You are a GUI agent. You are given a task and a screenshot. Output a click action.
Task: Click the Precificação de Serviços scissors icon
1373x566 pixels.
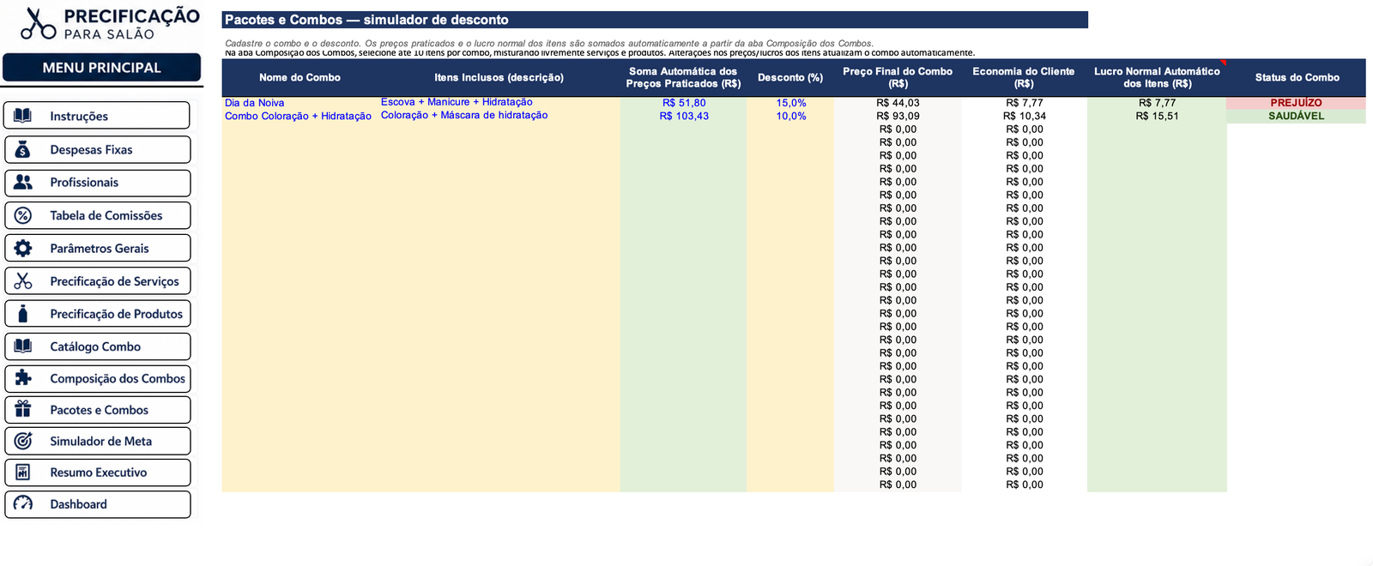click(x=23, y=281)
